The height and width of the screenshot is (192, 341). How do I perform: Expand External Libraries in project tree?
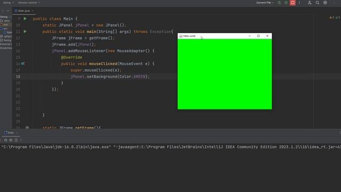[6, 44]
